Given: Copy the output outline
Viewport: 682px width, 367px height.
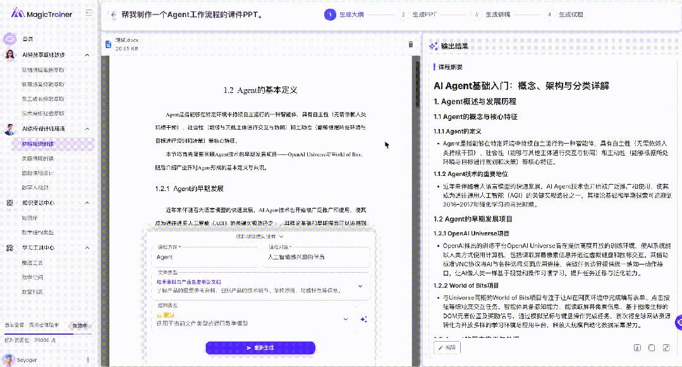Looking at the screenshot, I should pos(652,347).
